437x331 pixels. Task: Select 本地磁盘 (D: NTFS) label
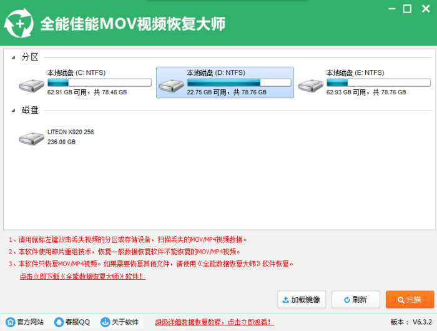(x=216, y=73)
